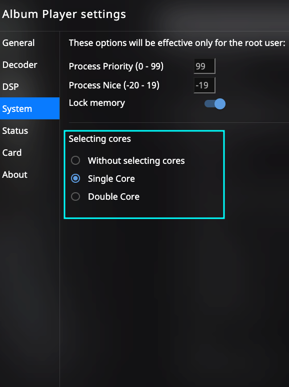Disable the Lock memory switch
This screenshot has width=289, height=387.
(215, 104)
